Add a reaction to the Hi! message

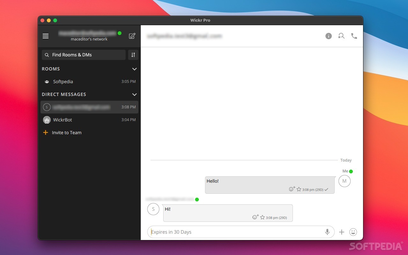[255, 217]
